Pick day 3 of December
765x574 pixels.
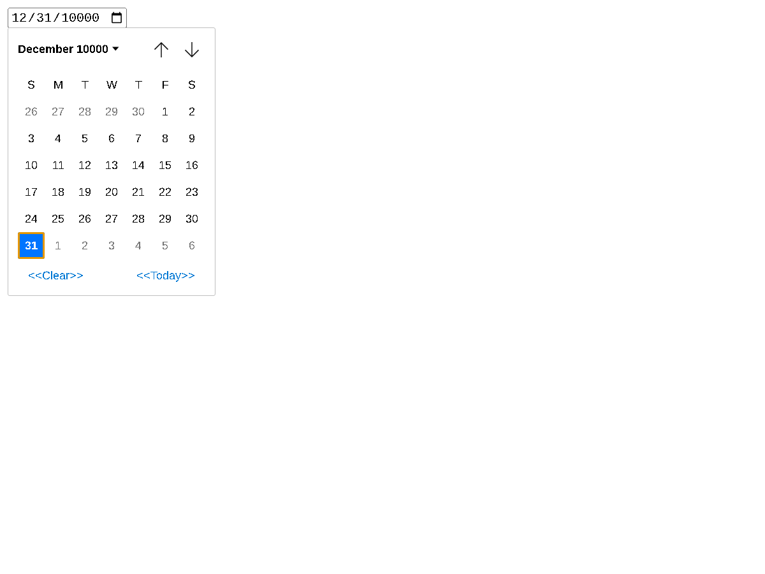pyautogui.click(x=31, y=138)
